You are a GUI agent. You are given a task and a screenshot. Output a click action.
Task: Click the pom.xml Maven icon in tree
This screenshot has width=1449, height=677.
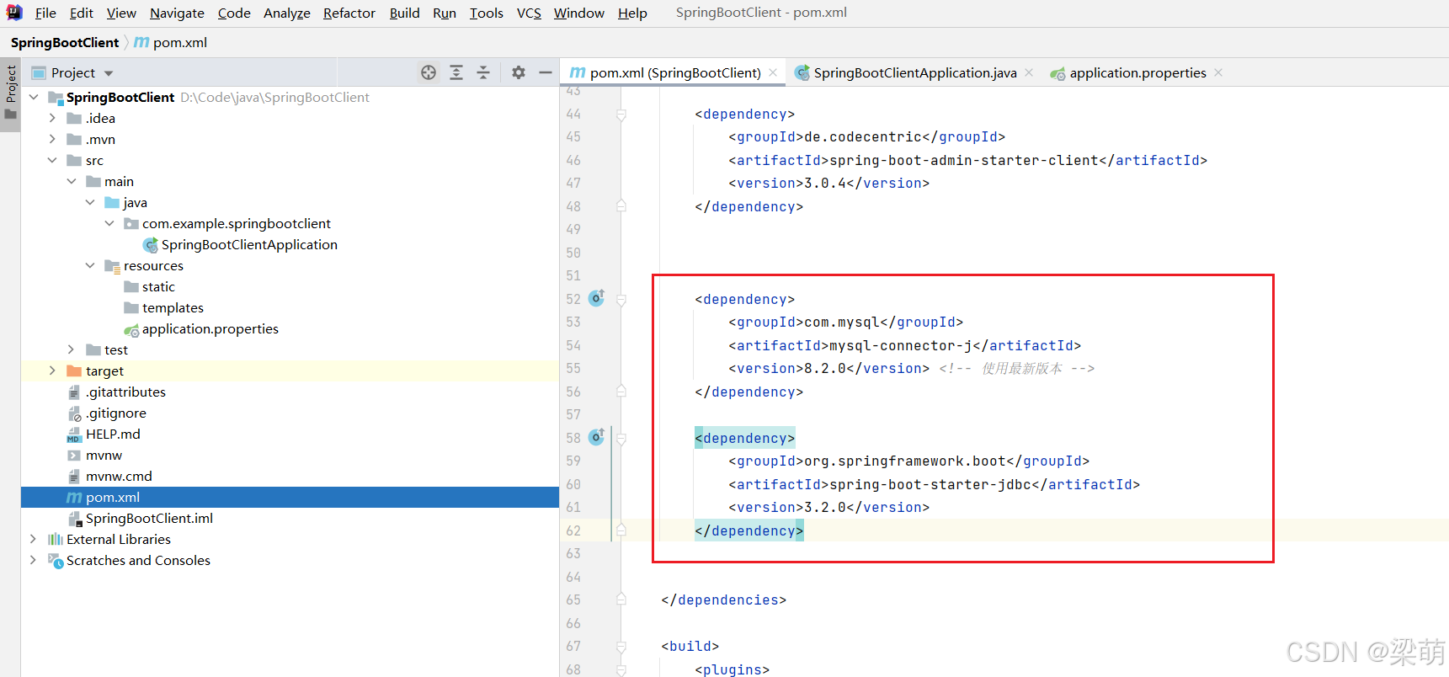coord(74,498)
